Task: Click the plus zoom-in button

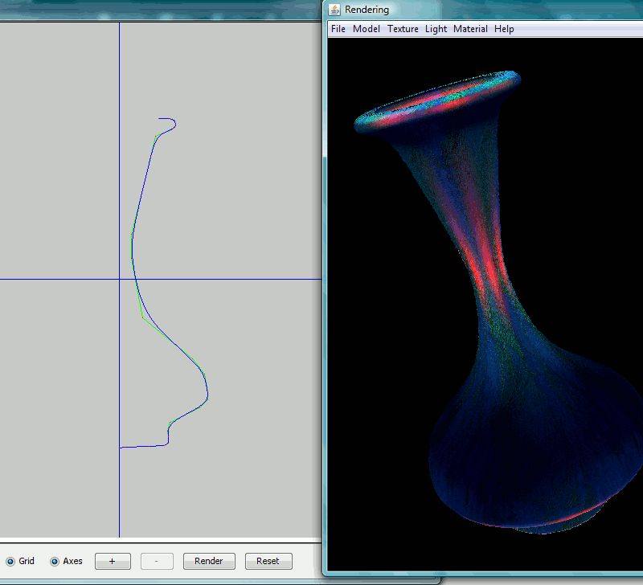Action: click(x=113, y=561)
